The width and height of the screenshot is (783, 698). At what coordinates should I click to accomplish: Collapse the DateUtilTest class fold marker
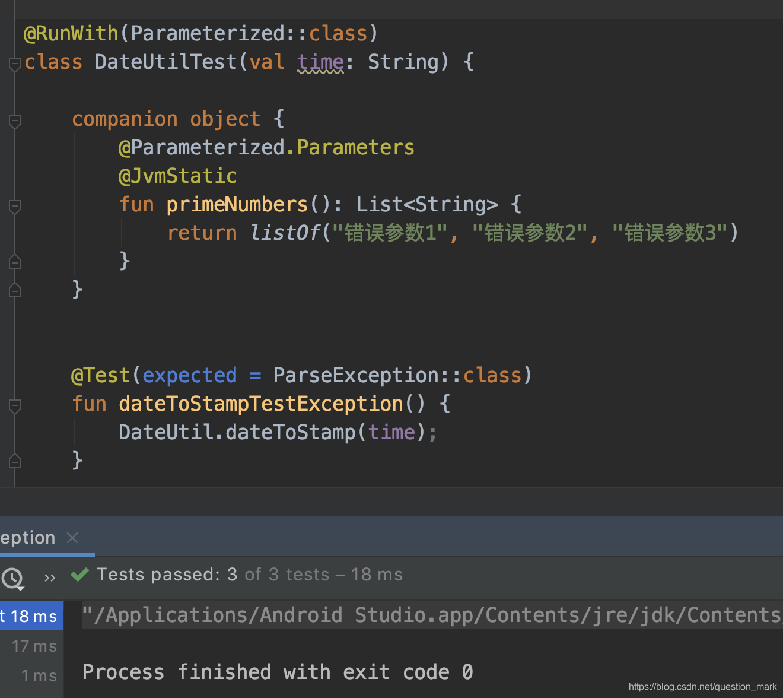click(15, 64)
